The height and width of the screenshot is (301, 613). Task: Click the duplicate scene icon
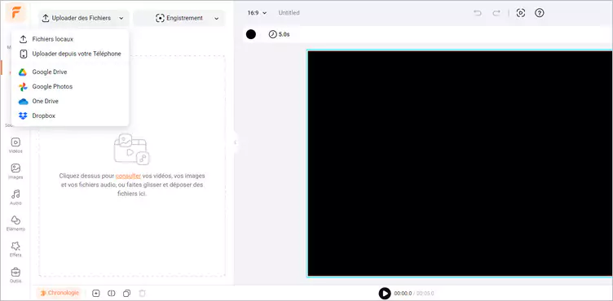126,293
